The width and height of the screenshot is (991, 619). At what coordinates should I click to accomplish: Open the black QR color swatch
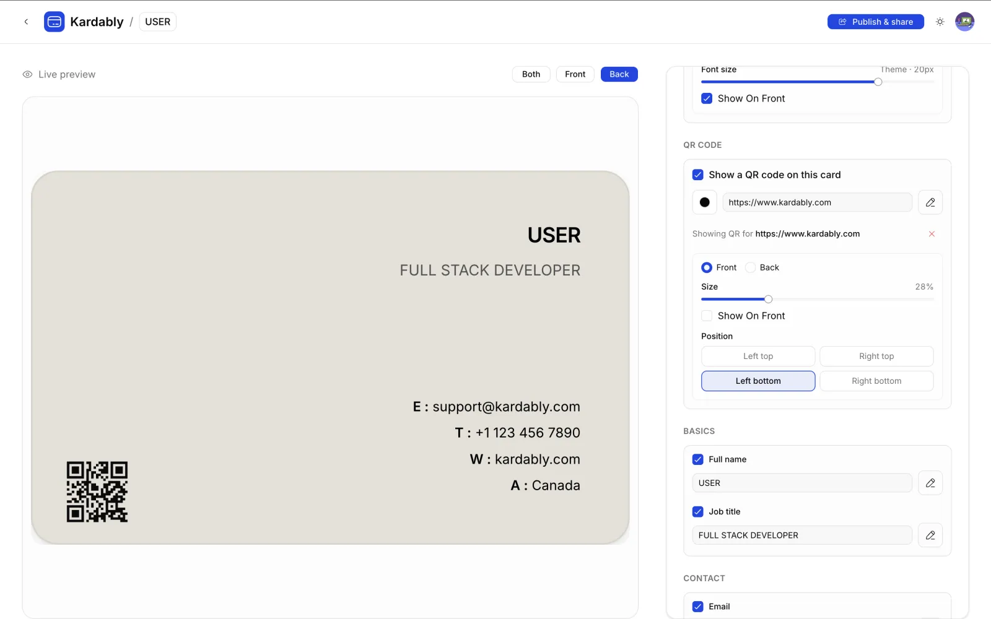[705, 202]
